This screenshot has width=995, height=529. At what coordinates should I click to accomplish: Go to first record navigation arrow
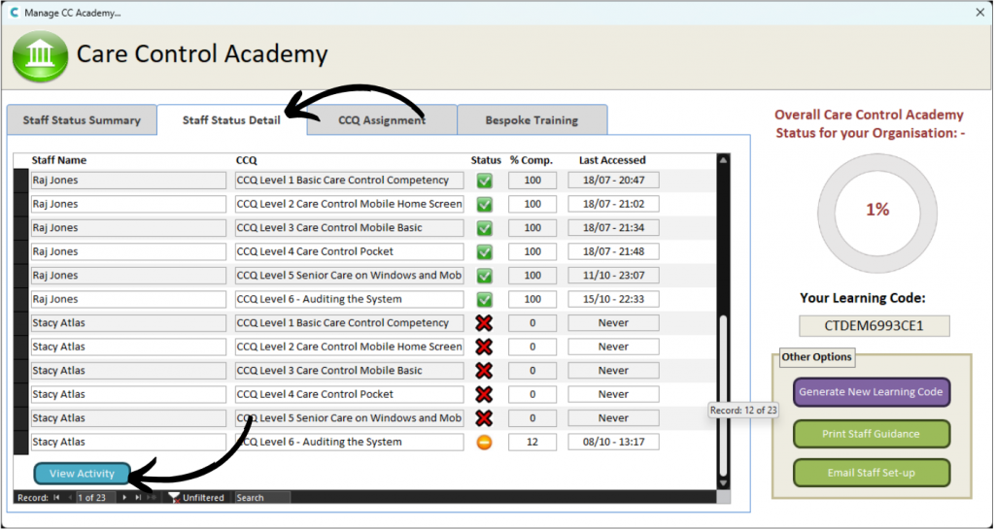(57, 498)
